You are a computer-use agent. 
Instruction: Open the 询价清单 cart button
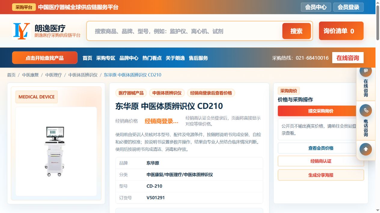click(x=341, y=31)
